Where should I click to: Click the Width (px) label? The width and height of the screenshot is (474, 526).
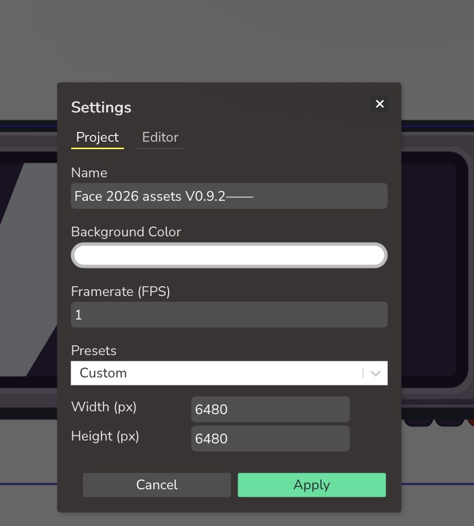click(104, 407)
